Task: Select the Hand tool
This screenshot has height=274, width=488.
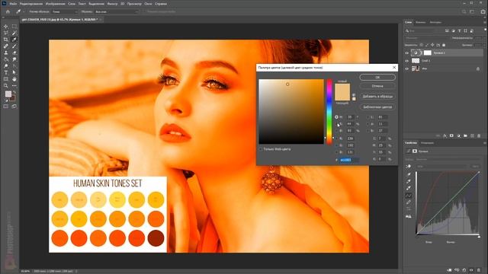Action: (x=14, y=79)
